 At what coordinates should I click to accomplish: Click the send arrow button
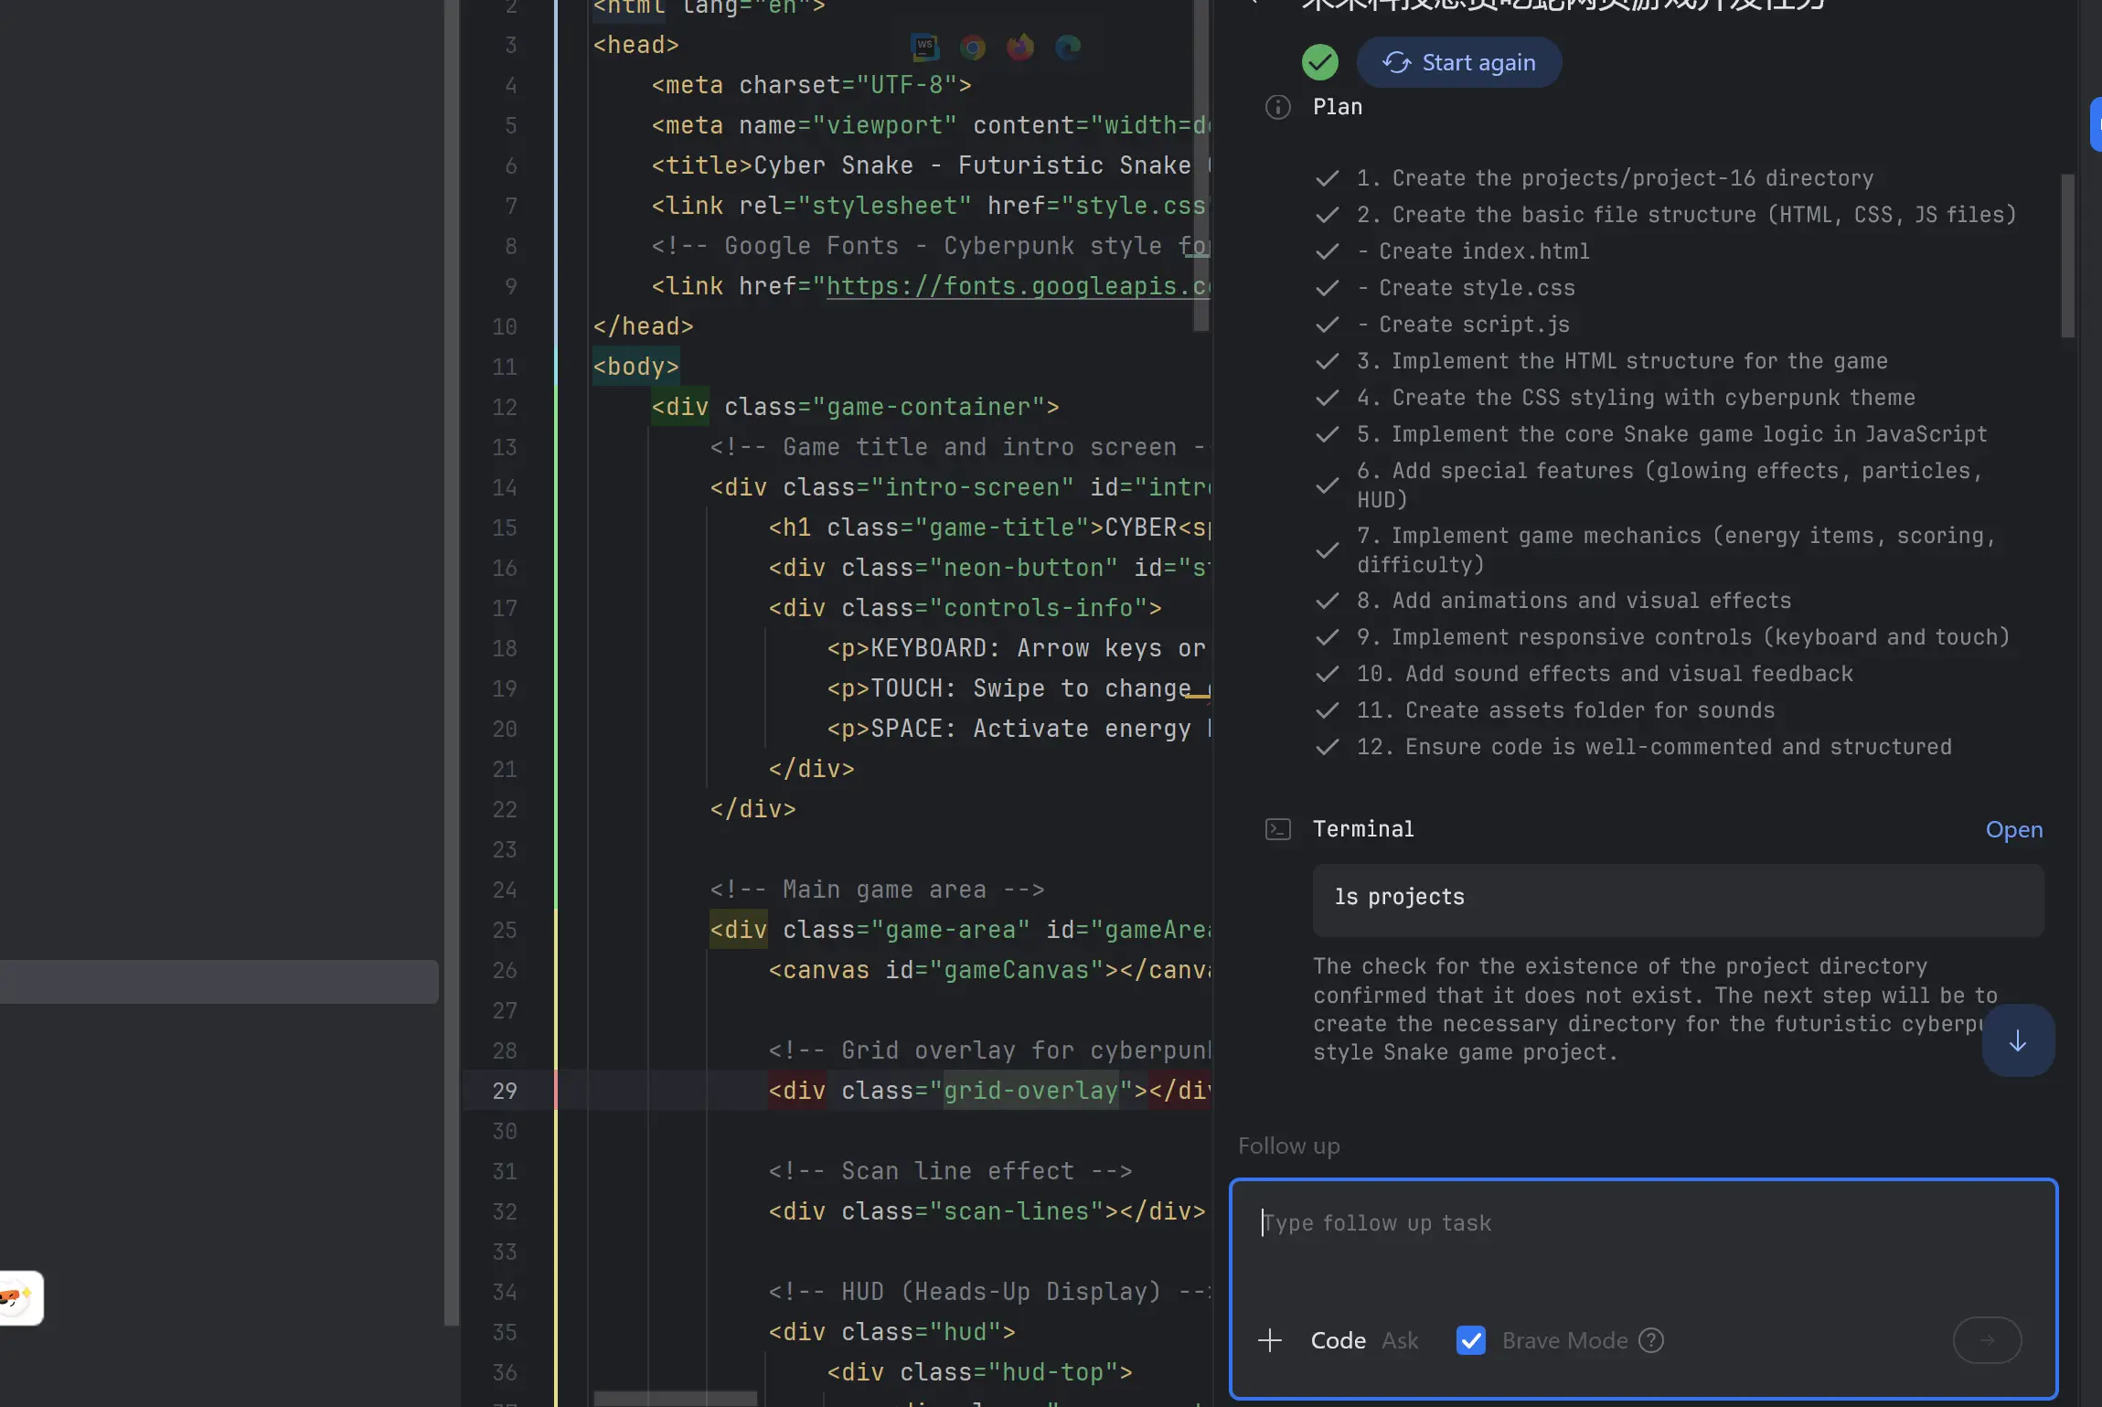tap(1987, 1340)
